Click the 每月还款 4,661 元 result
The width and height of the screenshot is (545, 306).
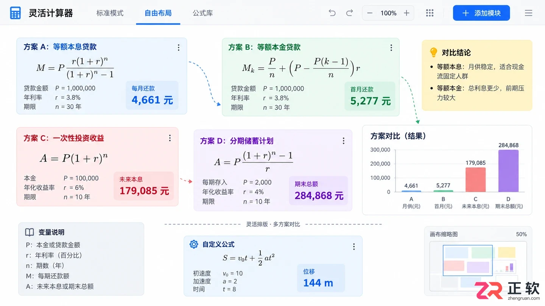152,95
